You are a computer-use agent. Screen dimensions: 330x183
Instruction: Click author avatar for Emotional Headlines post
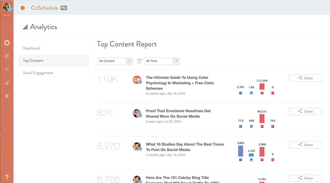coord(137,113)
